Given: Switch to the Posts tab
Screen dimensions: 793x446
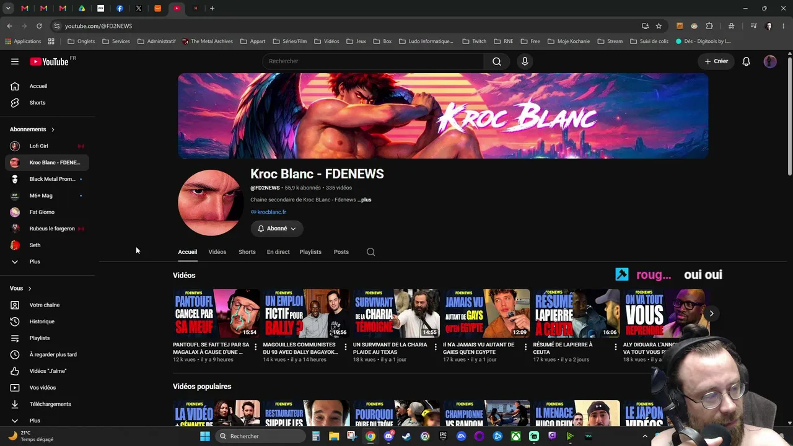Looking at the screenshot, I should tap(341, 252).
